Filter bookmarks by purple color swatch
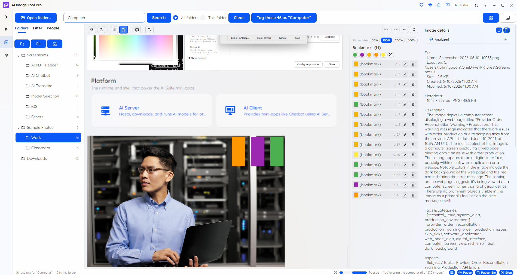Screen dimensions: 517x275 [x=362, y=55]
